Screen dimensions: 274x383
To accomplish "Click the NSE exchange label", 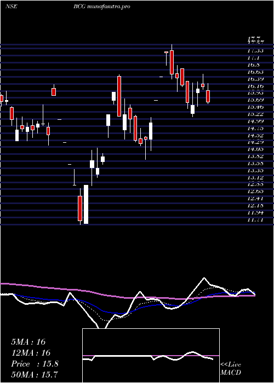I will pos(11,7).
